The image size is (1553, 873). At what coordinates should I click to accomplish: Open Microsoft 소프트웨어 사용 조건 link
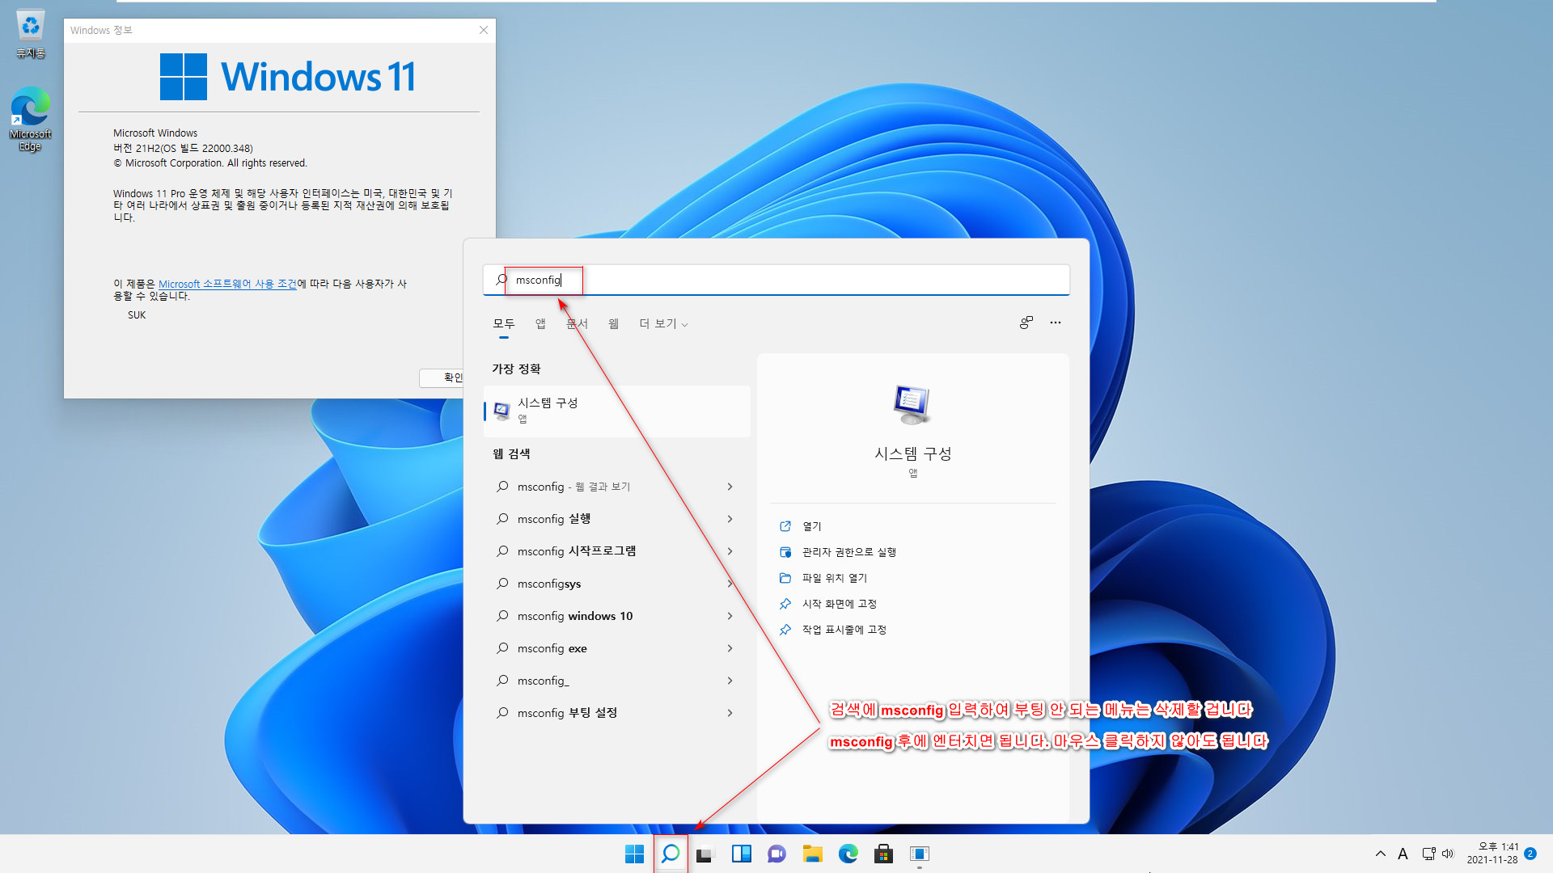click(x=227, y=285)
